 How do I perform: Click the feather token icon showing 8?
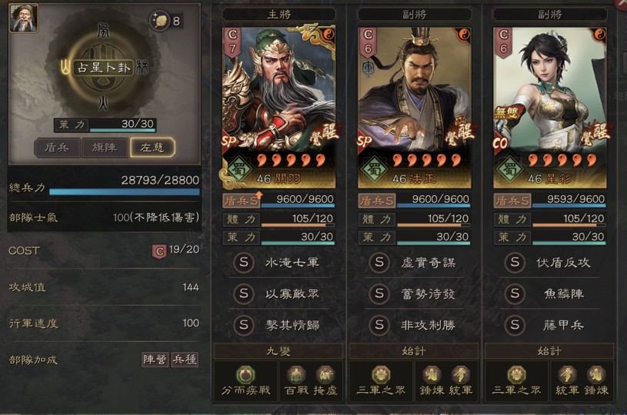click(x=159, y=20)
